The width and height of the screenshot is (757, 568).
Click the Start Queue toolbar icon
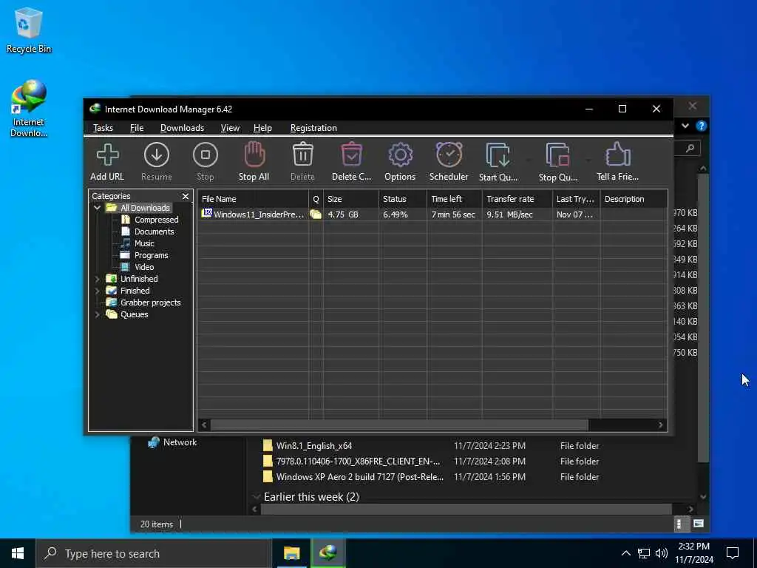coord(498,155)
